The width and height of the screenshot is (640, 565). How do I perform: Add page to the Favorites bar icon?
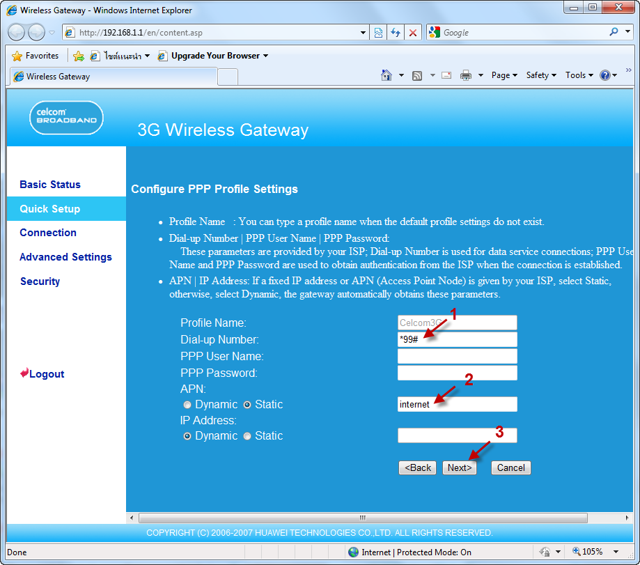point(79,56)
